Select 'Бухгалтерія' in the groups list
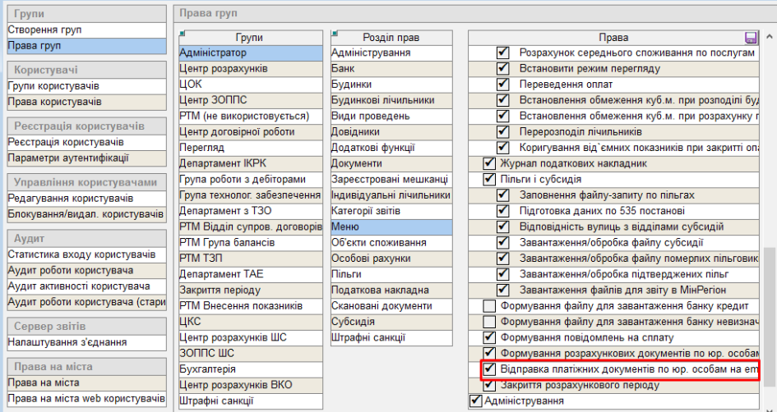This screenshot has height=412, width=777. coord(208,369)
